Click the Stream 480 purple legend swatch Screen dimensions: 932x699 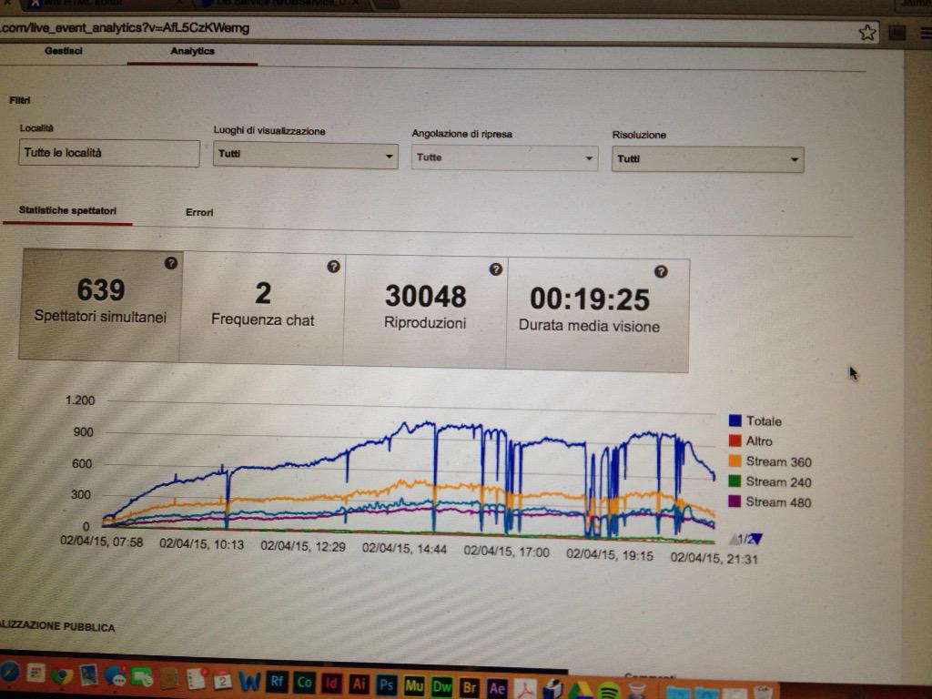pyautogui.click(x=734, y=501)
